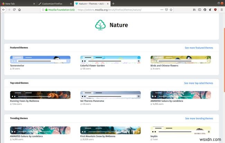225x143 pixels.
Task: Click Birds and Chinese flowers title
Action: click(x=164, y=65)
